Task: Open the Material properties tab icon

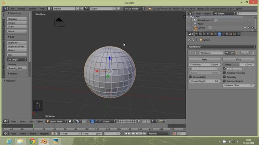Action: 227,34
